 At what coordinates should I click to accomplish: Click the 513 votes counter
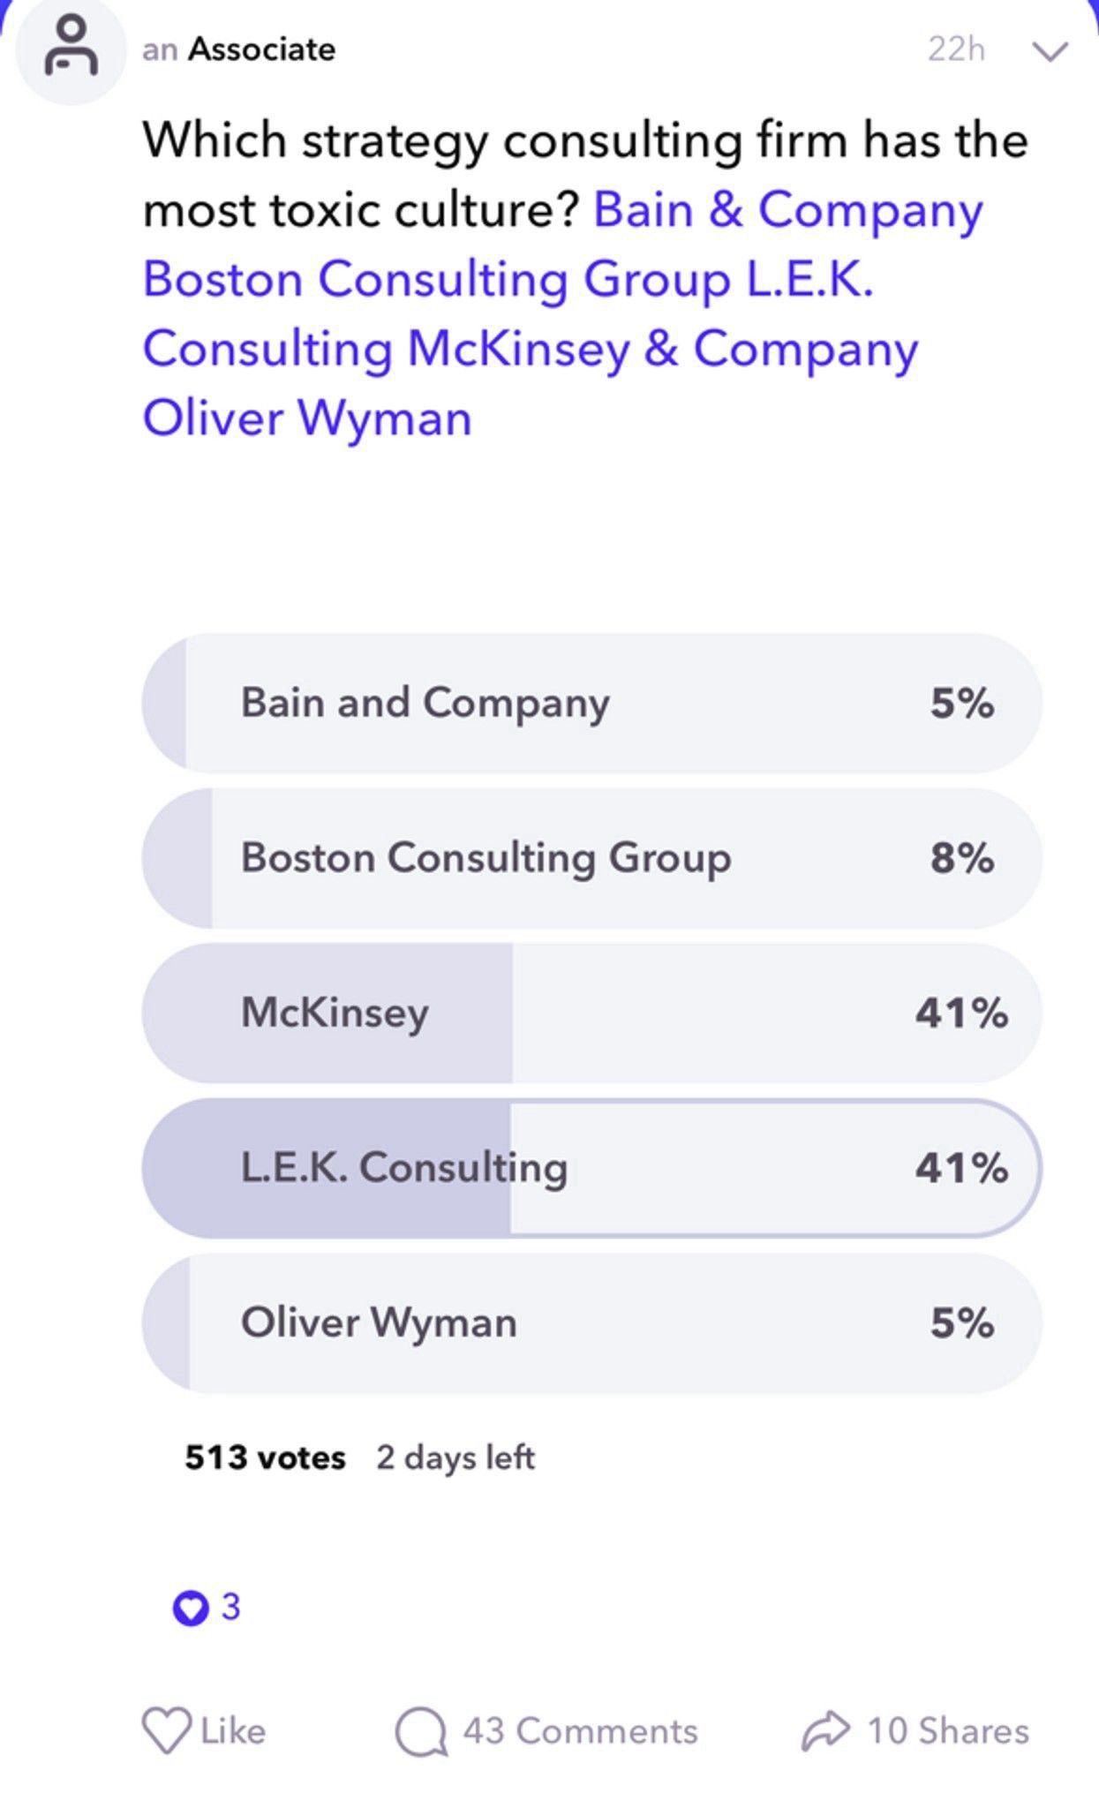click(264, 1458)
